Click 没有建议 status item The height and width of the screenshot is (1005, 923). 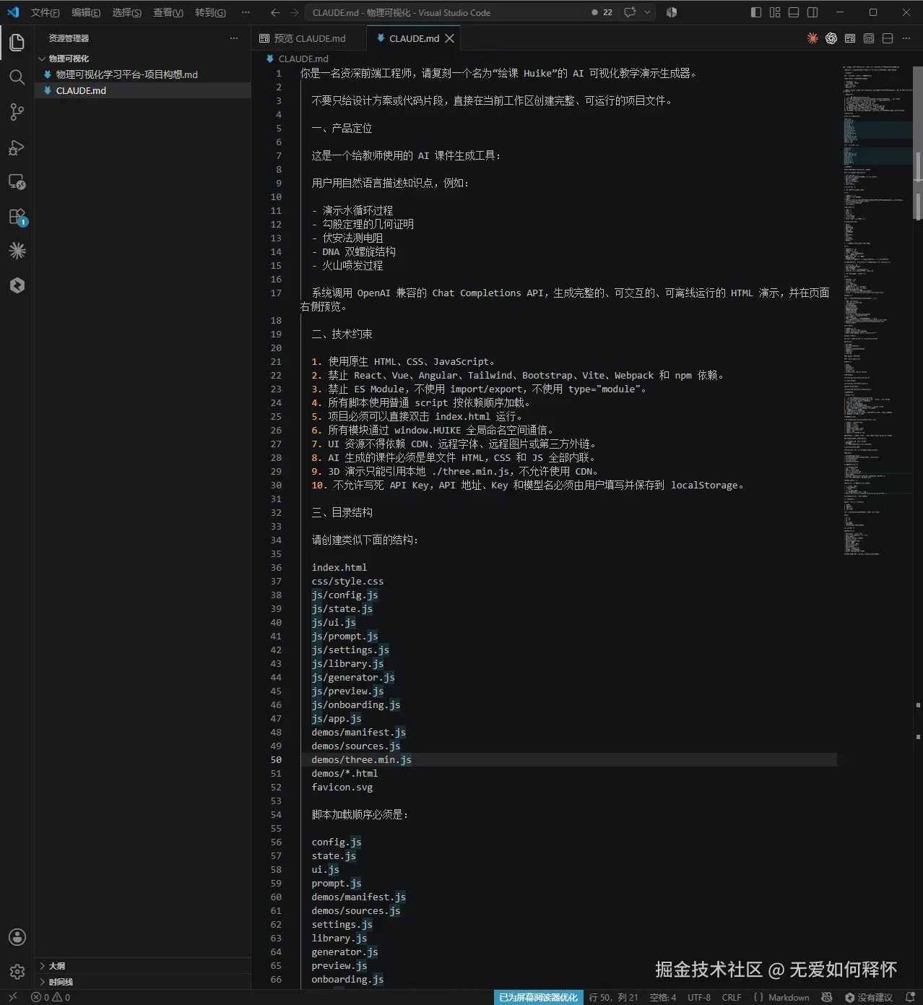868,997
